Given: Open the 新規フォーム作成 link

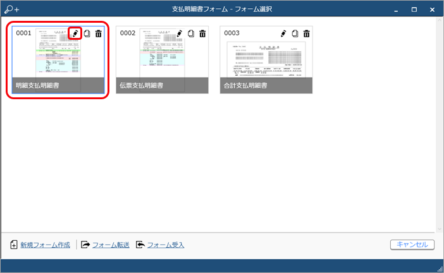Looking at the screenshot, I should [45, 245].
